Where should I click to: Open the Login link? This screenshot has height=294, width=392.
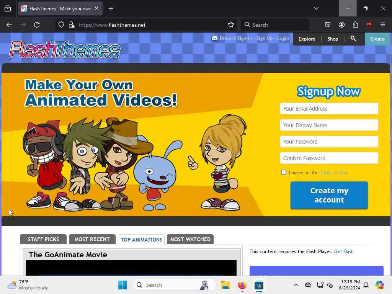(x=283, y=38)
